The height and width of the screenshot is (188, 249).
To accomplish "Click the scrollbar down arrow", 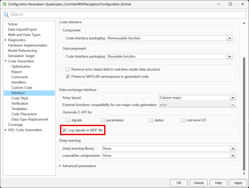I will 244,173.
